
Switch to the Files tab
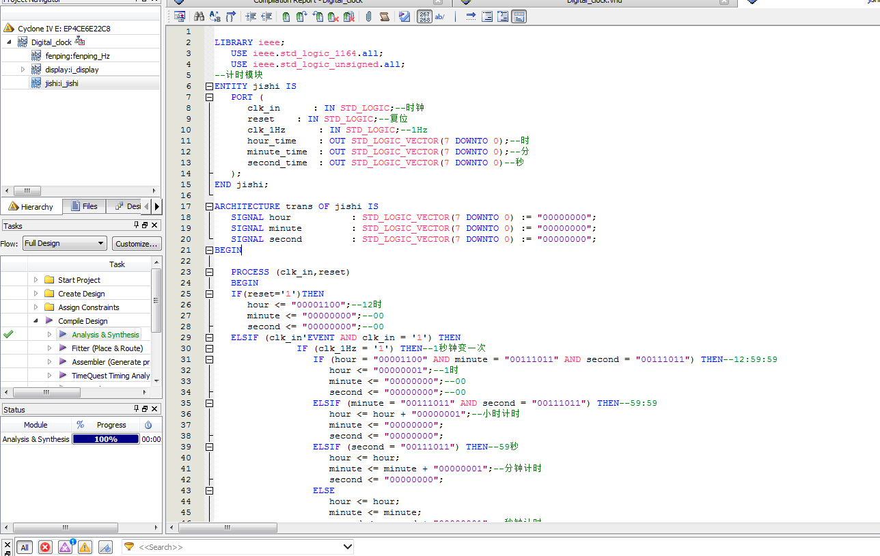[83, 206]
